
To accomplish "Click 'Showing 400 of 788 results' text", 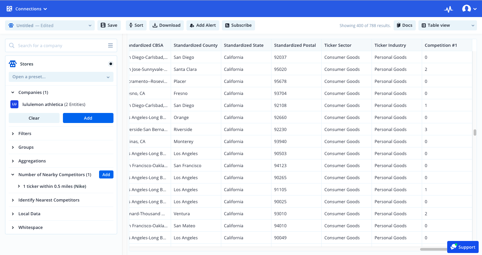I will tap(365, 25).
